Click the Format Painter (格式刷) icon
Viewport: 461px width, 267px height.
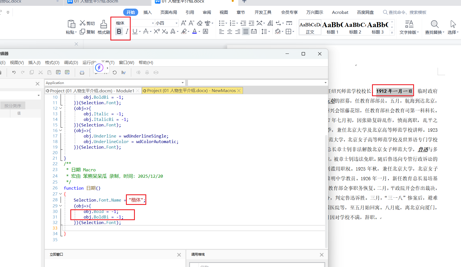tap(104, 27)
